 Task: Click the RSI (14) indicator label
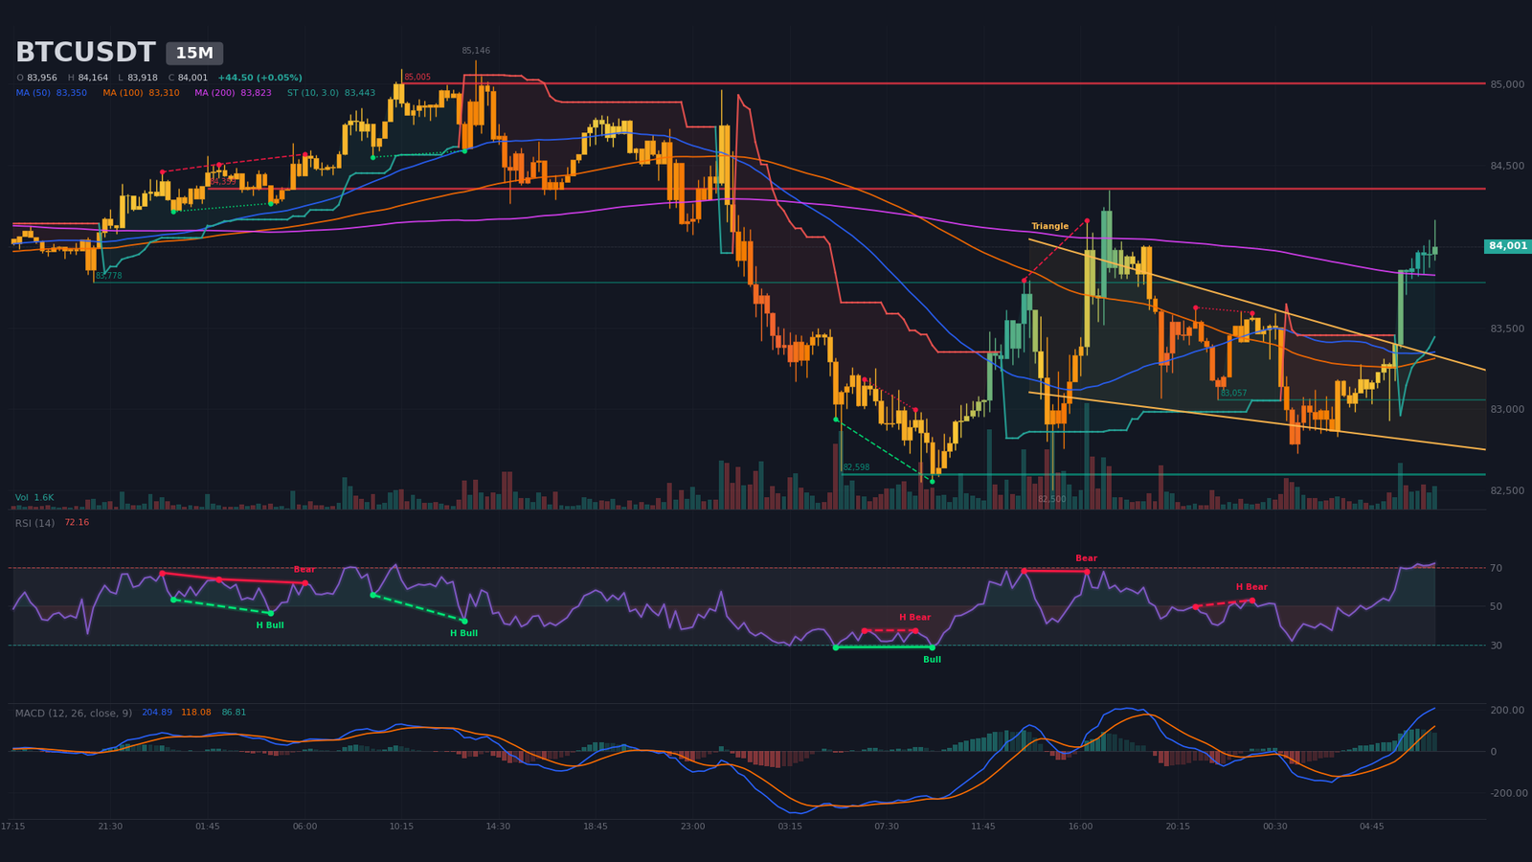[x=34, y=523]
